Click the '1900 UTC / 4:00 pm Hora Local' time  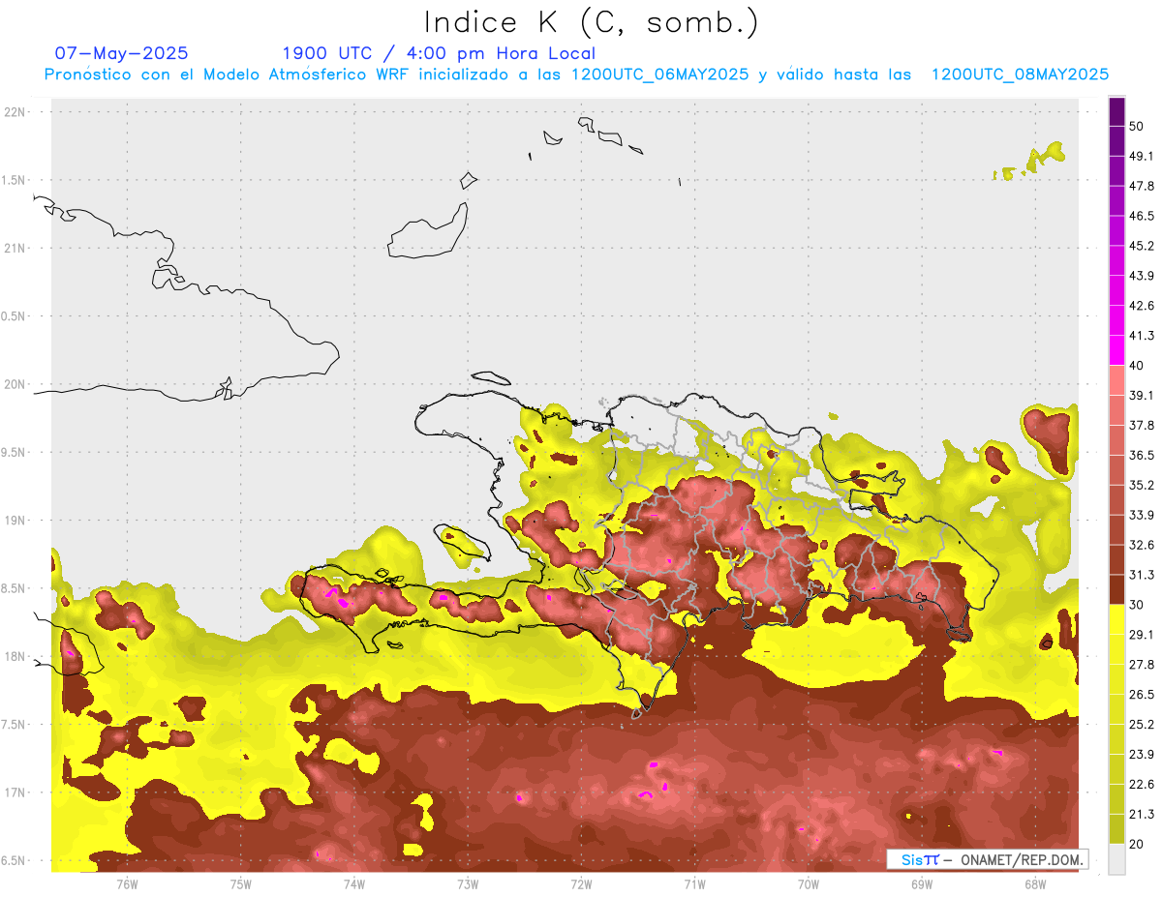[439, 53]
